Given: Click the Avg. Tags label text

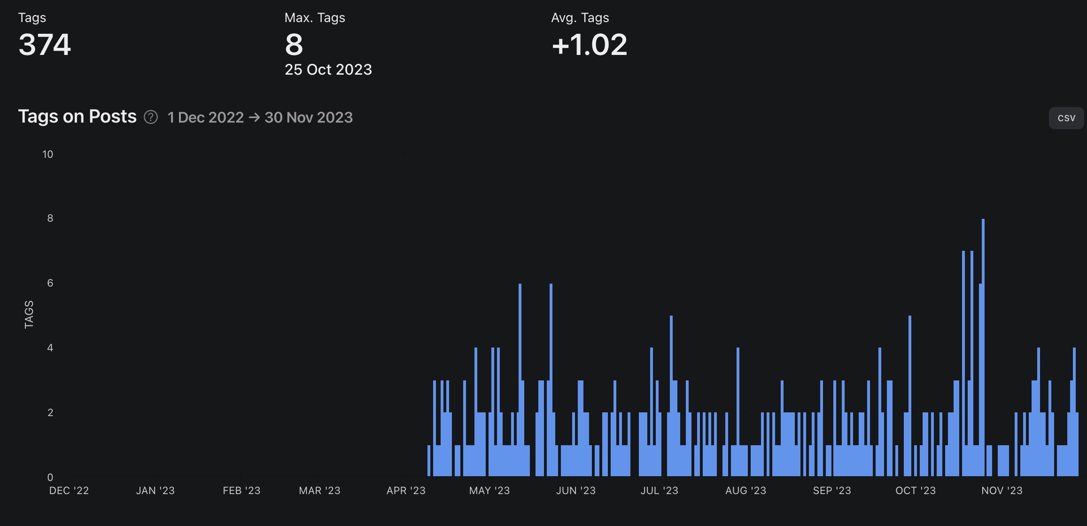Looking at the screenshot, I should (x=580, y=18).
